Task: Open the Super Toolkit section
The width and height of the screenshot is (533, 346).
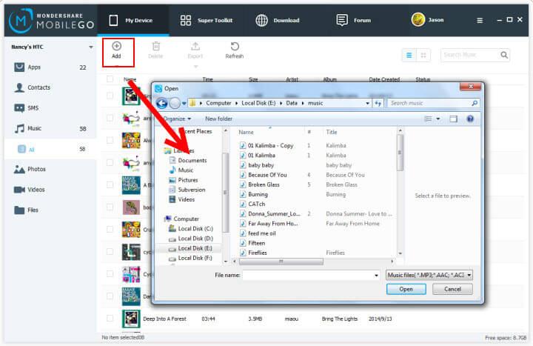Action: (x=206, y=21)
